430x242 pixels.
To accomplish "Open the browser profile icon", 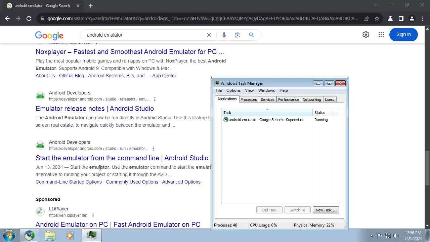I will [x=412, y=19].
